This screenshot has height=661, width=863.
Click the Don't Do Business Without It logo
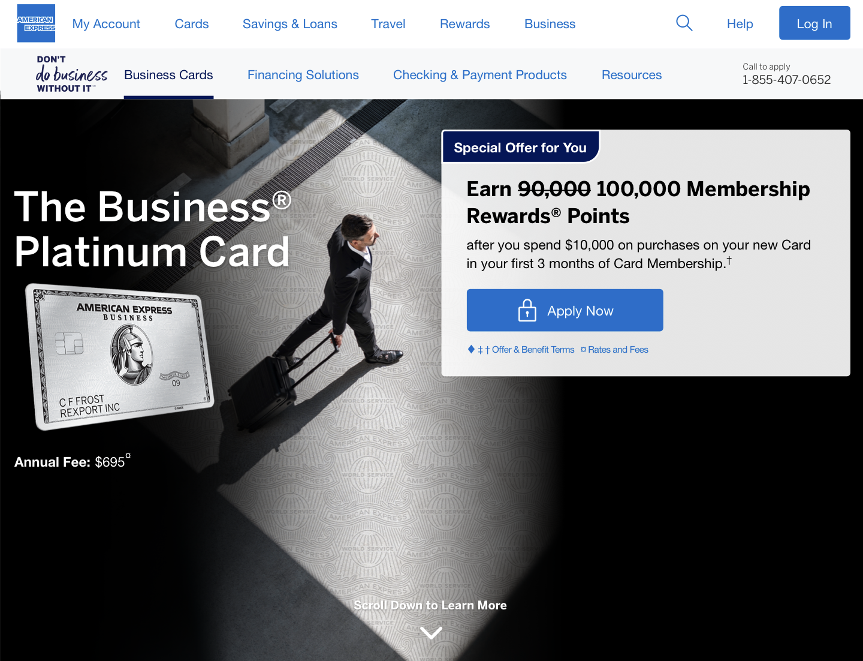[x=72, y=74]
